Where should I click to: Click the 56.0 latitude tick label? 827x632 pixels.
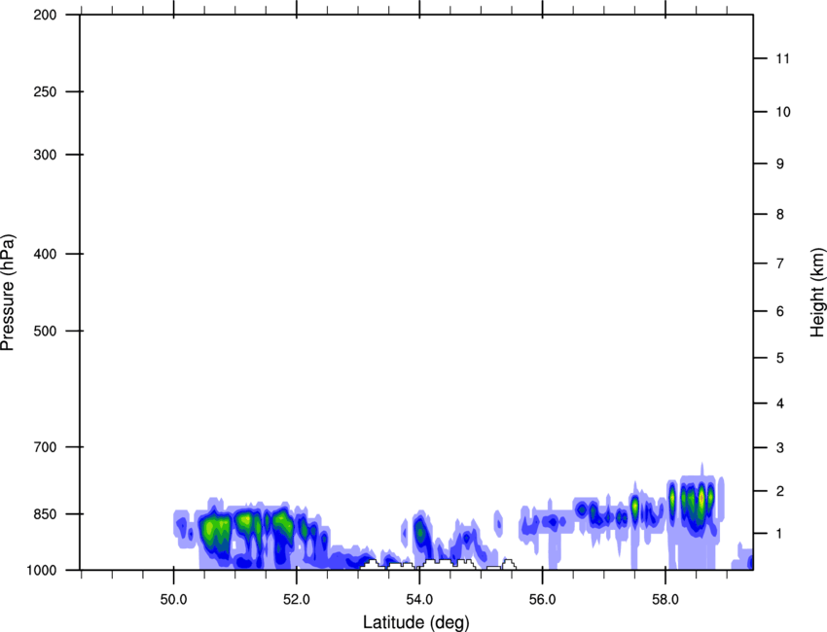543,600
